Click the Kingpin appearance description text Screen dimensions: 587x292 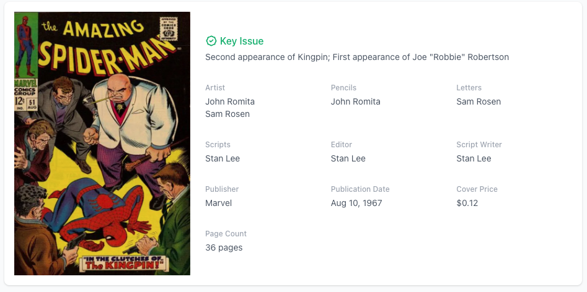pos(357,57)
